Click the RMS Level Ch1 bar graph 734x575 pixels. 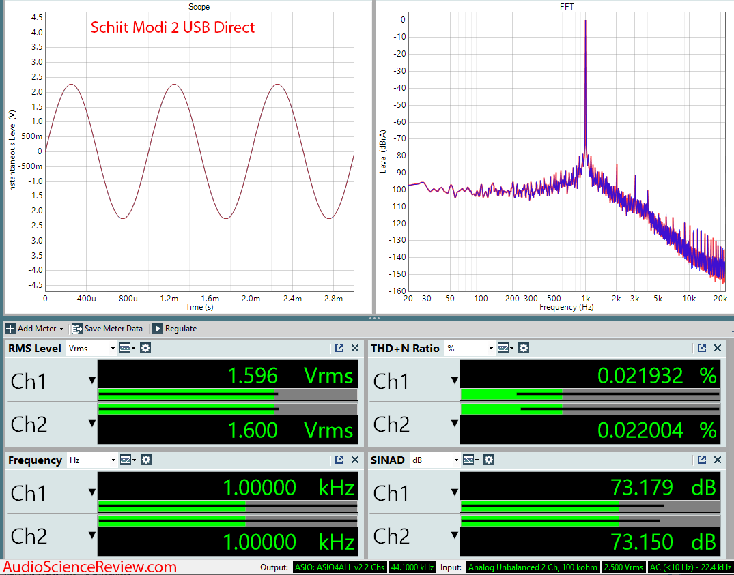pyautogui.click(x=227, y=394)
